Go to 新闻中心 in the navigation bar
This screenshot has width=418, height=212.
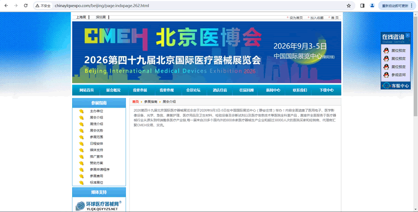[x=273, y=90]
